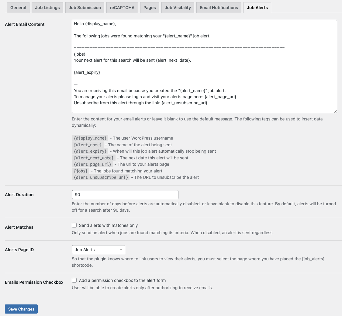Open the Job Listings tab

click(47, 7)
